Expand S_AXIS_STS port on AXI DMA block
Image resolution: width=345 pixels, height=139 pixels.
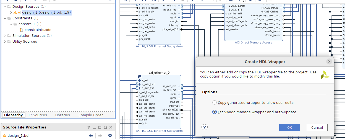coord(226,10)
